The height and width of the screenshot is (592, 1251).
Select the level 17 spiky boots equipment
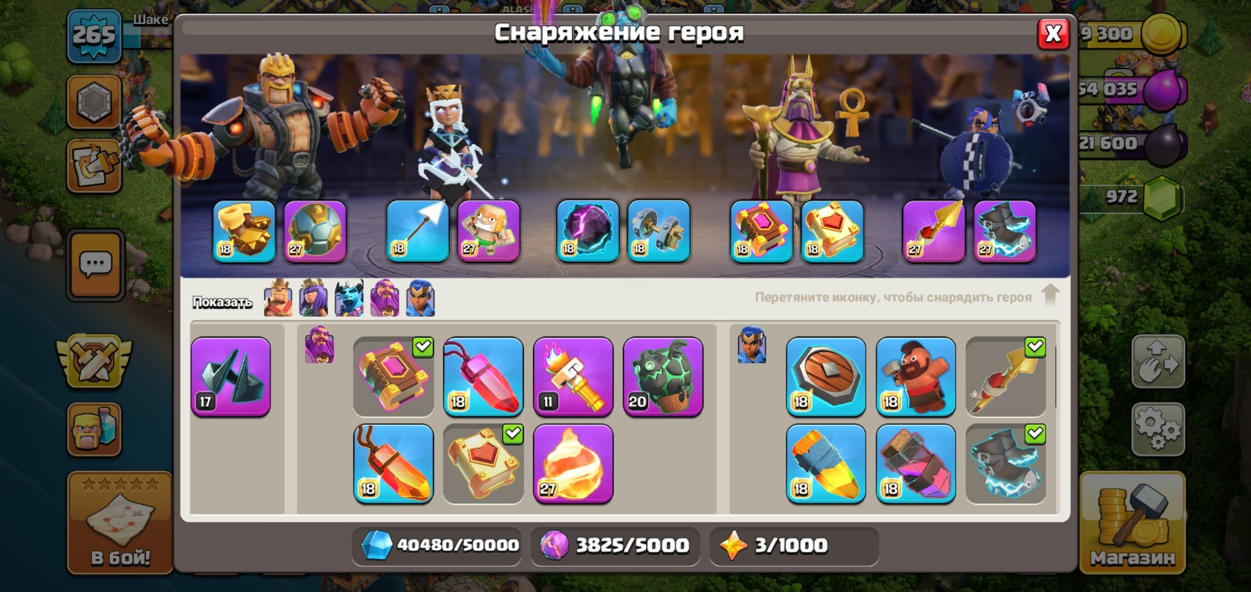click(x=230, y=377)
